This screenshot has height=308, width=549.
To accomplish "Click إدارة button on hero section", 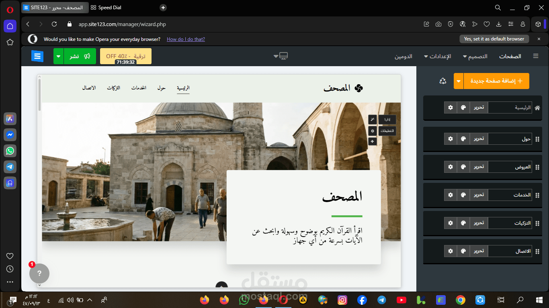I will click(387, 120).
